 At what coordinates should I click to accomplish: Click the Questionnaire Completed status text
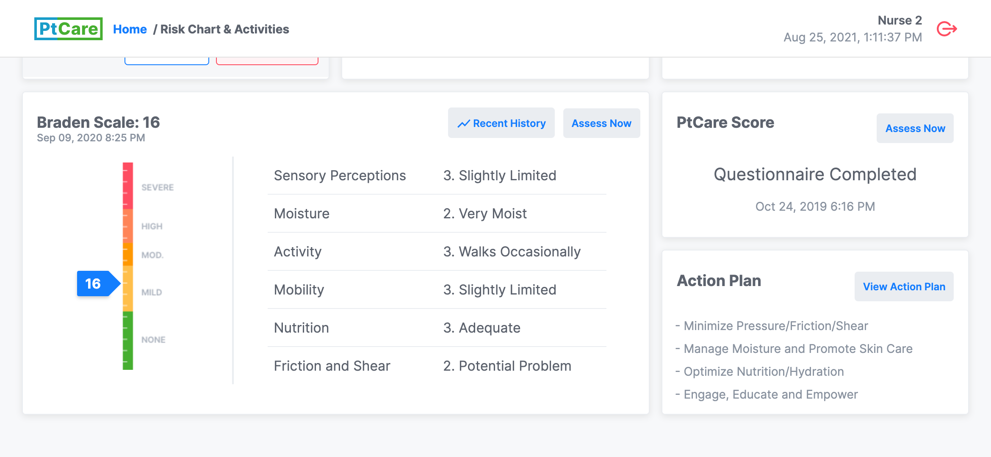(x=815, y=174)
